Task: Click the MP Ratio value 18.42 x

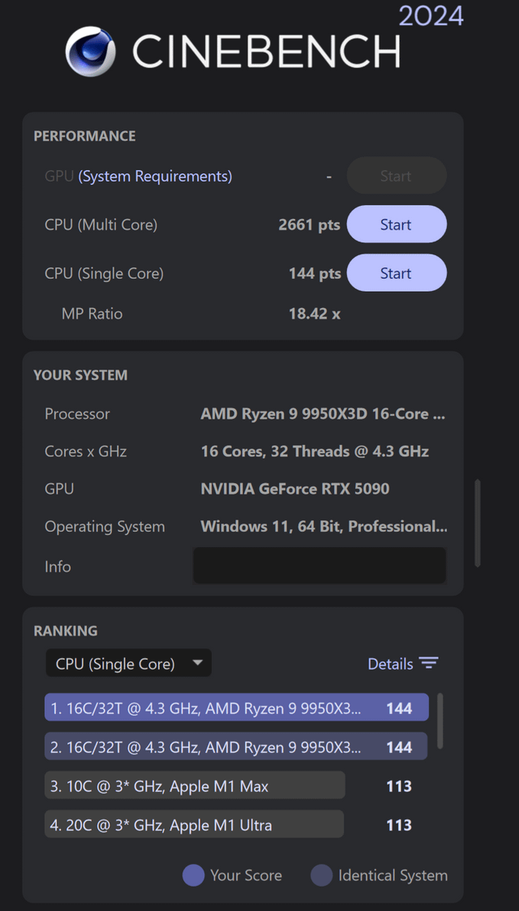Action: point(315,314)
